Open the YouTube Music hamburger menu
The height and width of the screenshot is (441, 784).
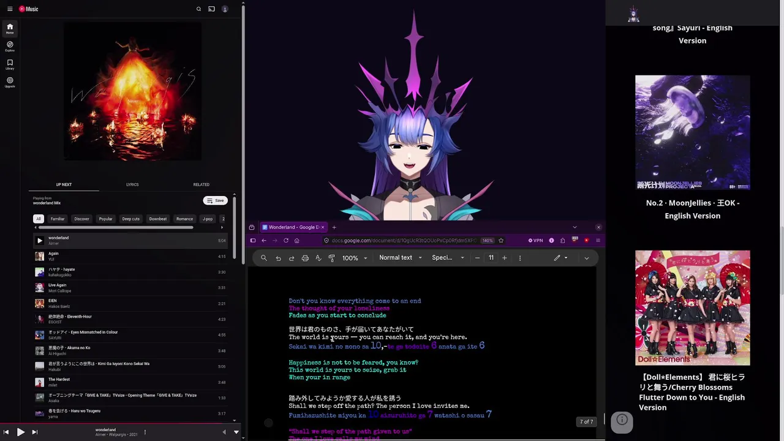pyautogui.click(x=10, y=9)
